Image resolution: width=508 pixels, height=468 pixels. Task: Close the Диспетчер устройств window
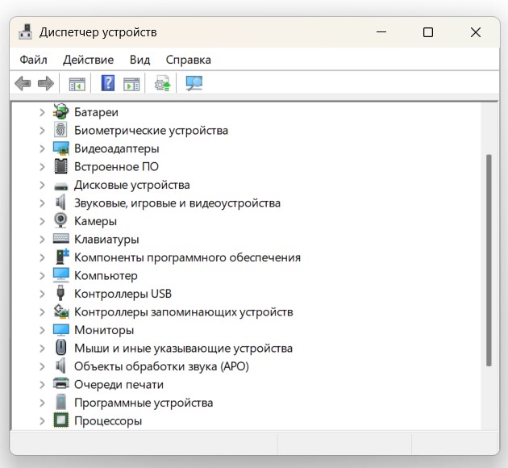476,32
